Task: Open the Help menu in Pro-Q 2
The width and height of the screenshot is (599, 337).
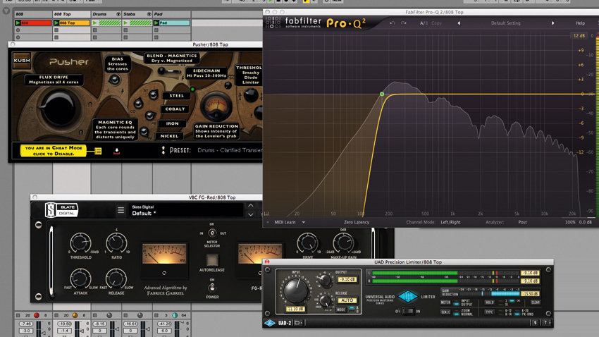Action: coord(580,23)
